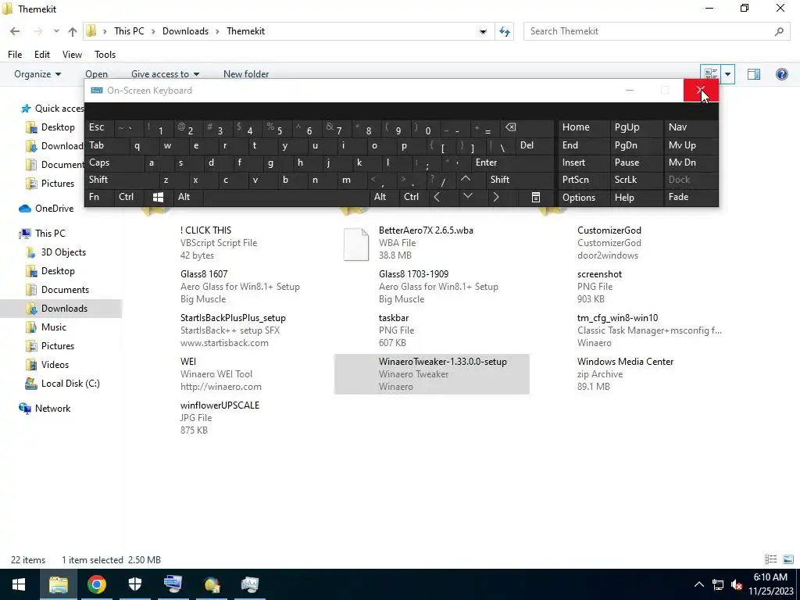Click the Back arrow in Explorer

click(15, 31)
